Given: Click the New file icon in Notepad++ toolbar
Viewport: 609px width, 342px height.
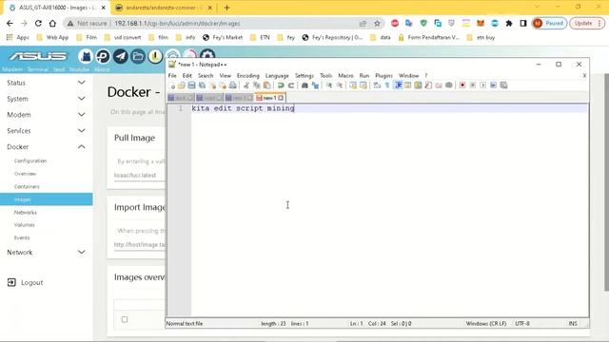Looking at the screenshot, I should click(x=171, y=85).
